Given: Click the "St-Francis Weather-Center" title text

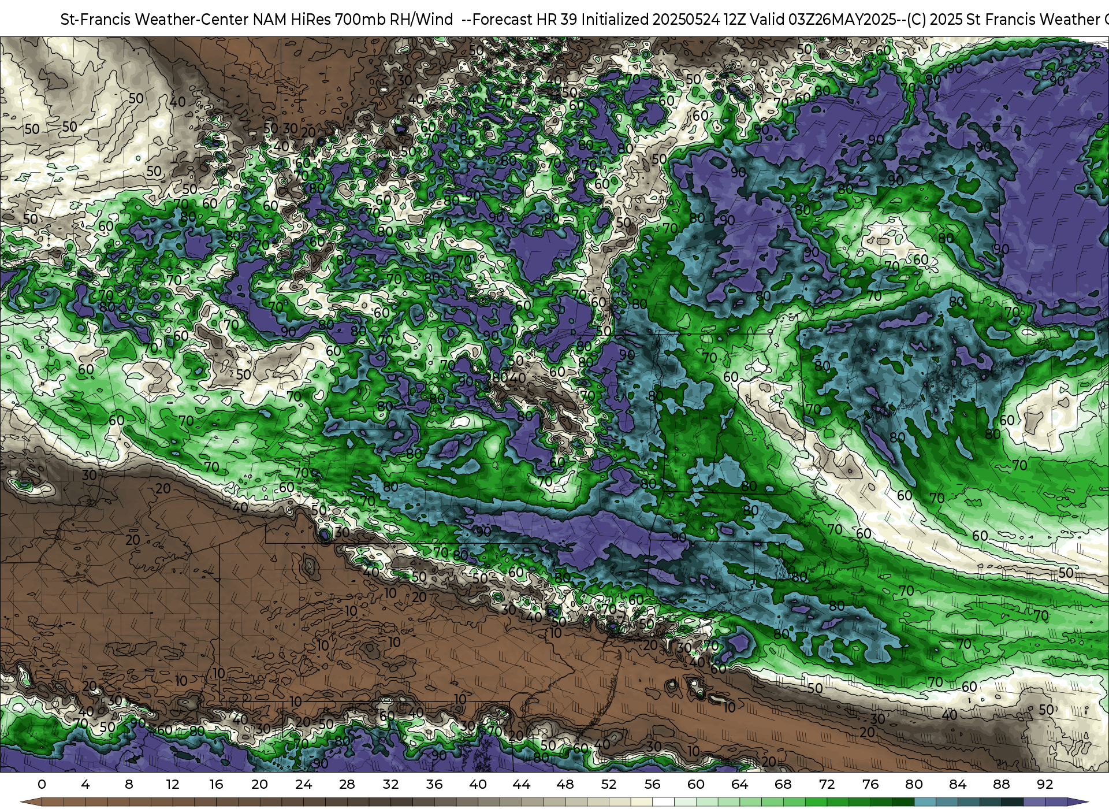Looking at the screenshot, I should pos(154,20).
